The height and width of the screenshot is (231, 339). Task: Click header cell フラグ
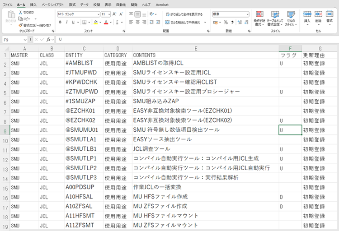click(290, 55)
